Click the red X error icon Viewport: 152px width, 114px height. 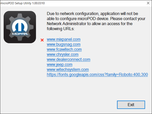pyautogui.click(x=42, y=40)
